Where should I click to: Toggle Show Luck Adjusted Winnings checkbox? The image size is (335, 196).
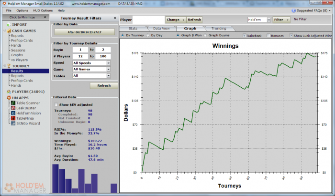[291, 36]
